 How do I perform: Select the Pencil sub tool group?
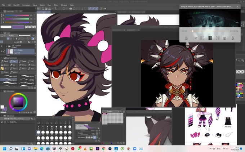(5, 61)
